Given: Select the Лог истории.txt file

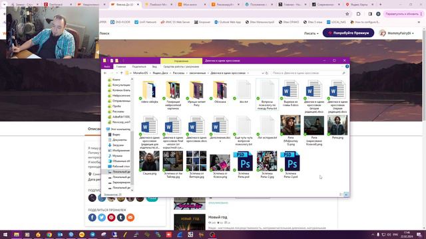Looking at the screenshot, I should click(x=267, y=127).
